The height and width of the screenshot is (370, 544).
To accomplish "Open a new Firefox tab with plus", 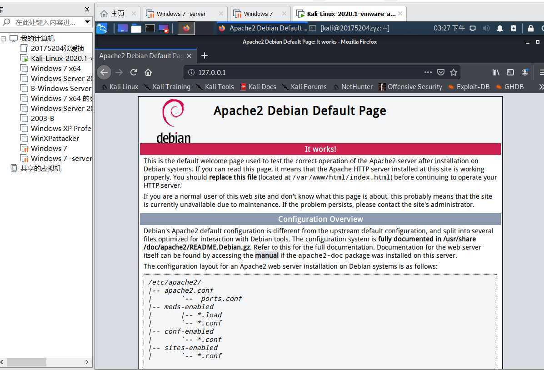I will [x=205, y=55].
